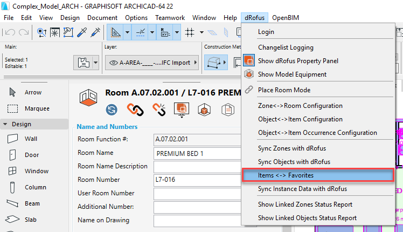Click the orange cube equipment icon
This screenshot has height=232, width=403.
click(205, 110)
